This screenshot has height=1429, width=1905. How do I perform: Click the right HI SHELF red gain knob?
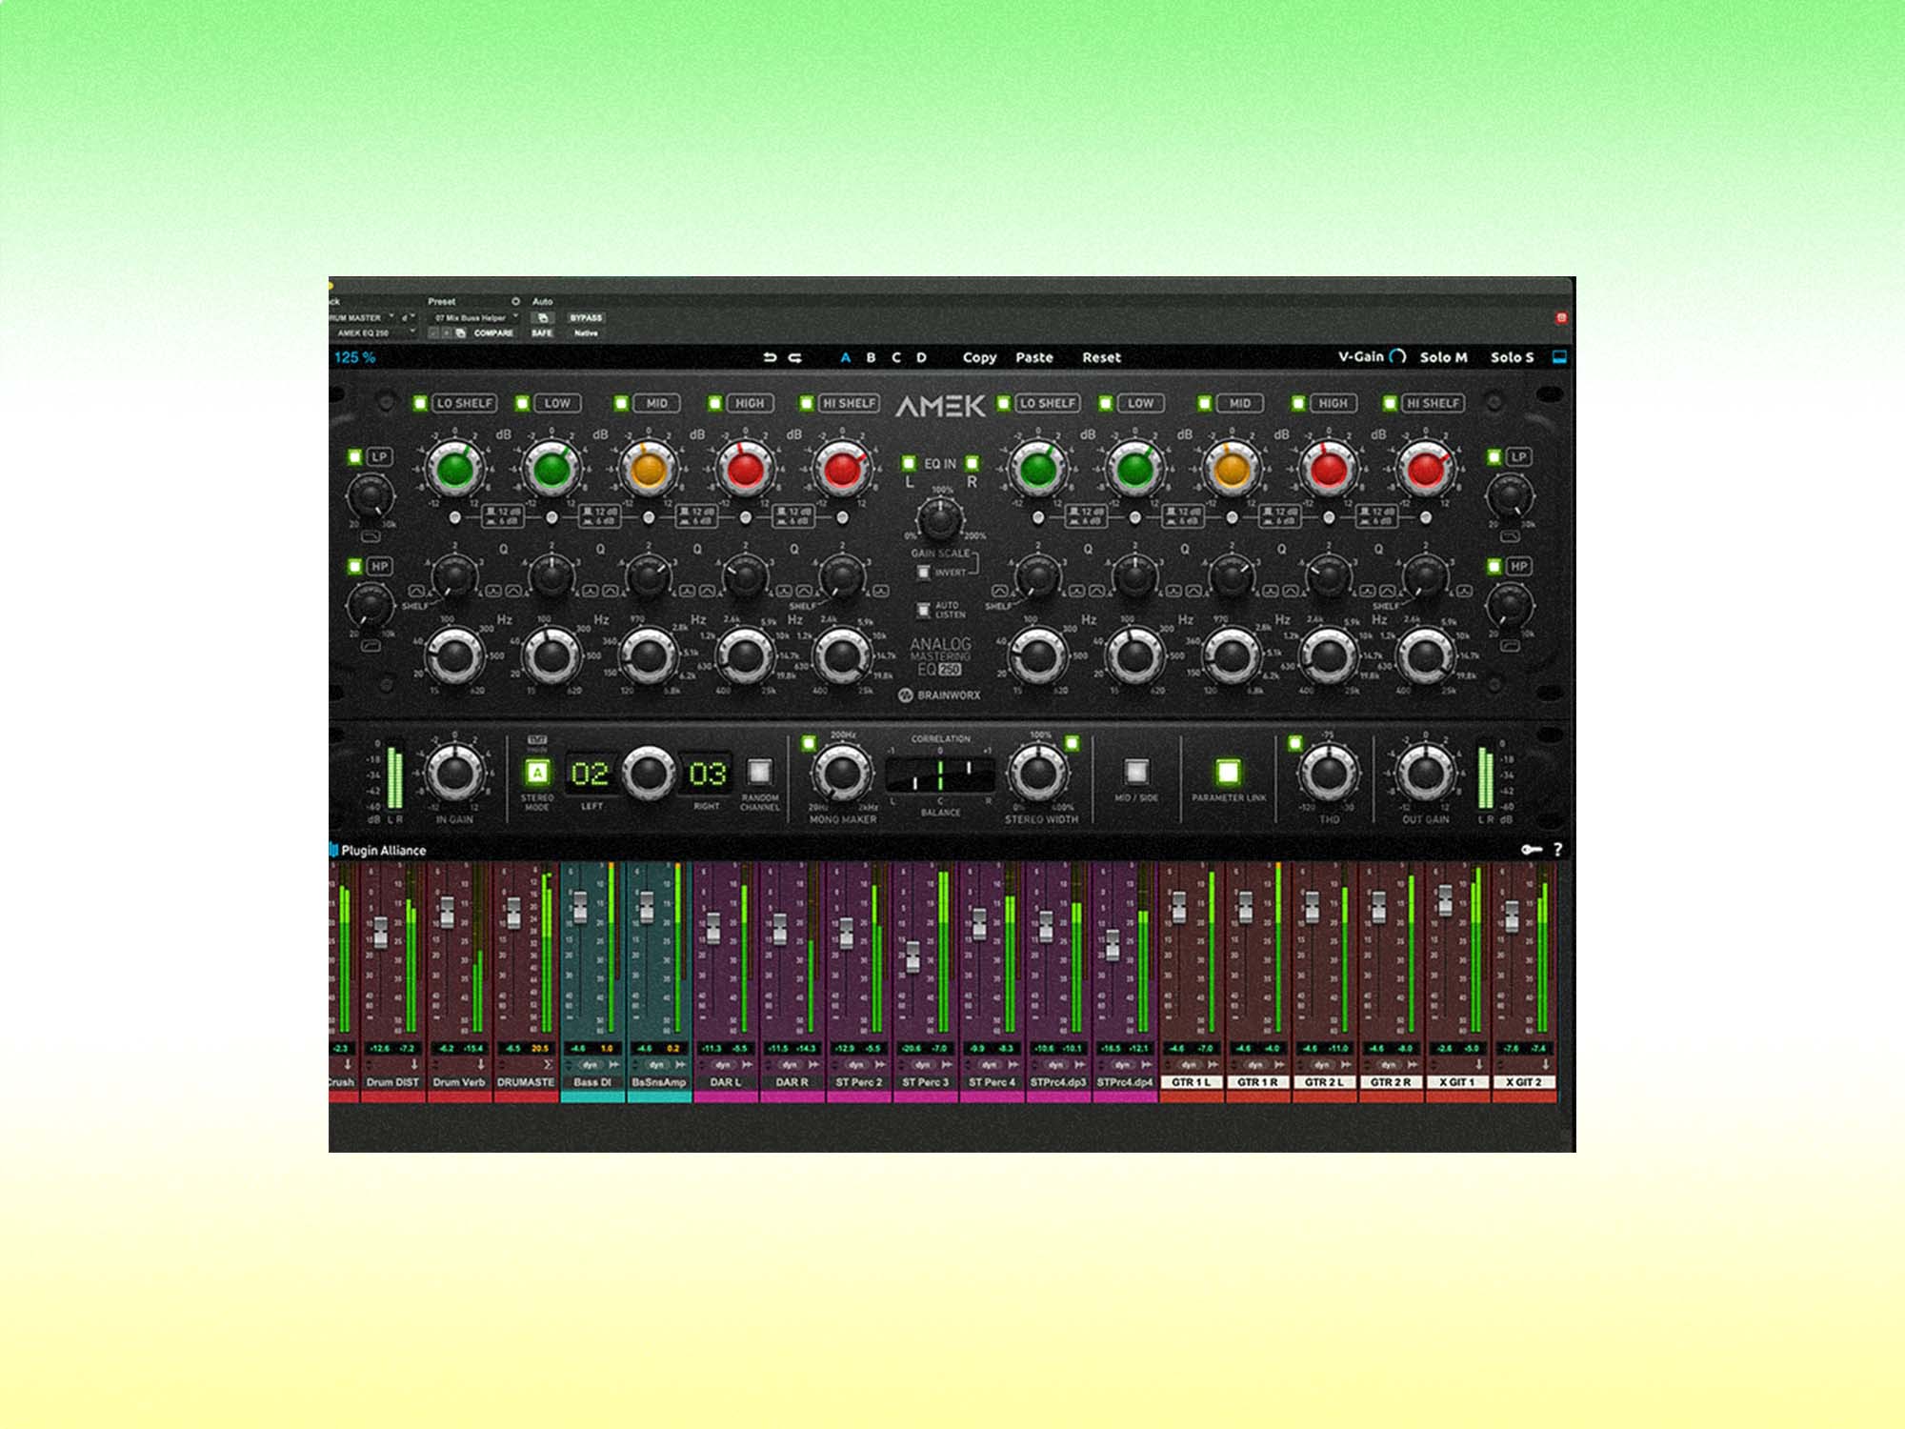[1425, 469]
